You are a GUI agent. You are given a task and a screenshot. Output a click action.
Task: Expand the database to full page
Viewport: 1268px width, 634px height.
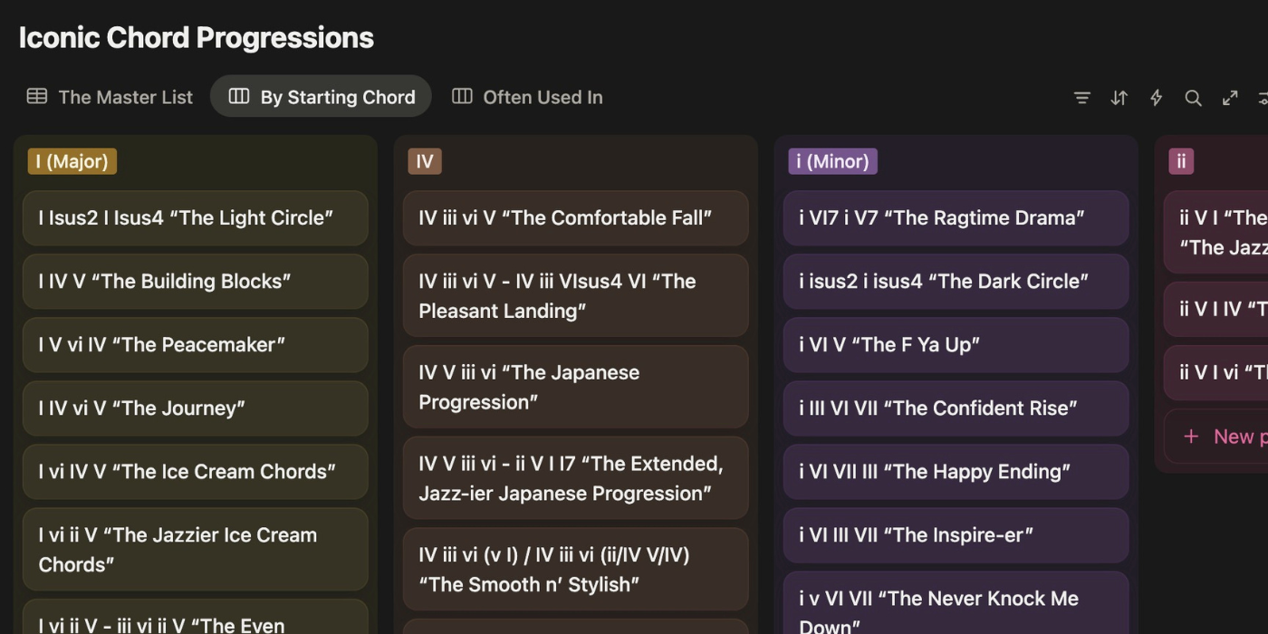coord(1230,98)
